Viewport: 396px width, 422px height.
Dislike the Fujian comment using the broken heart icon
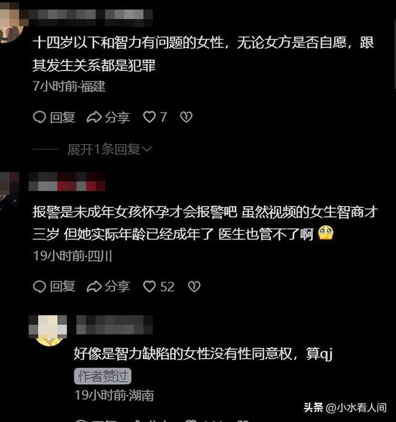[x=186, y=117]
